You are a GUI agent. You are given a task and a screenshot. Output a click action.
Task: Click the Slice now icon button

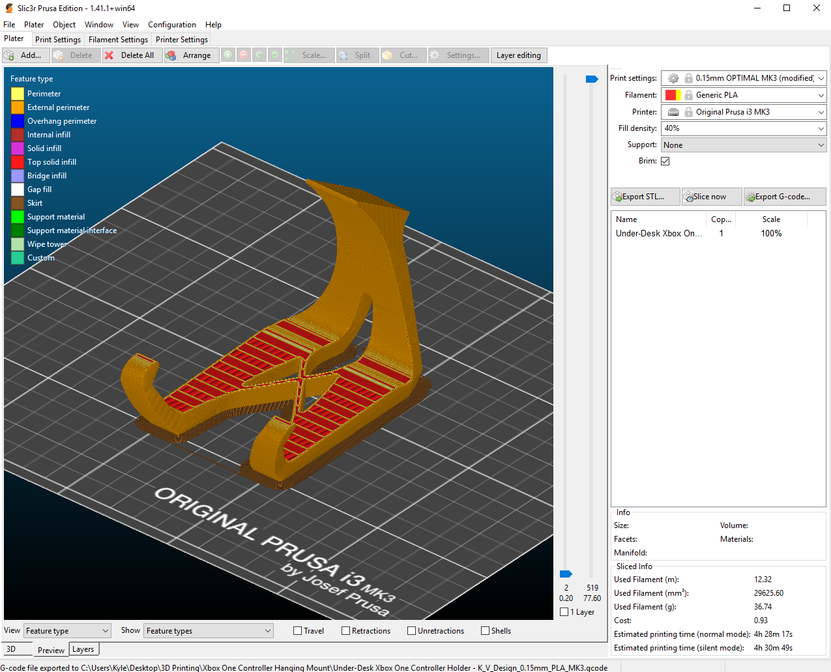(688, 197)
